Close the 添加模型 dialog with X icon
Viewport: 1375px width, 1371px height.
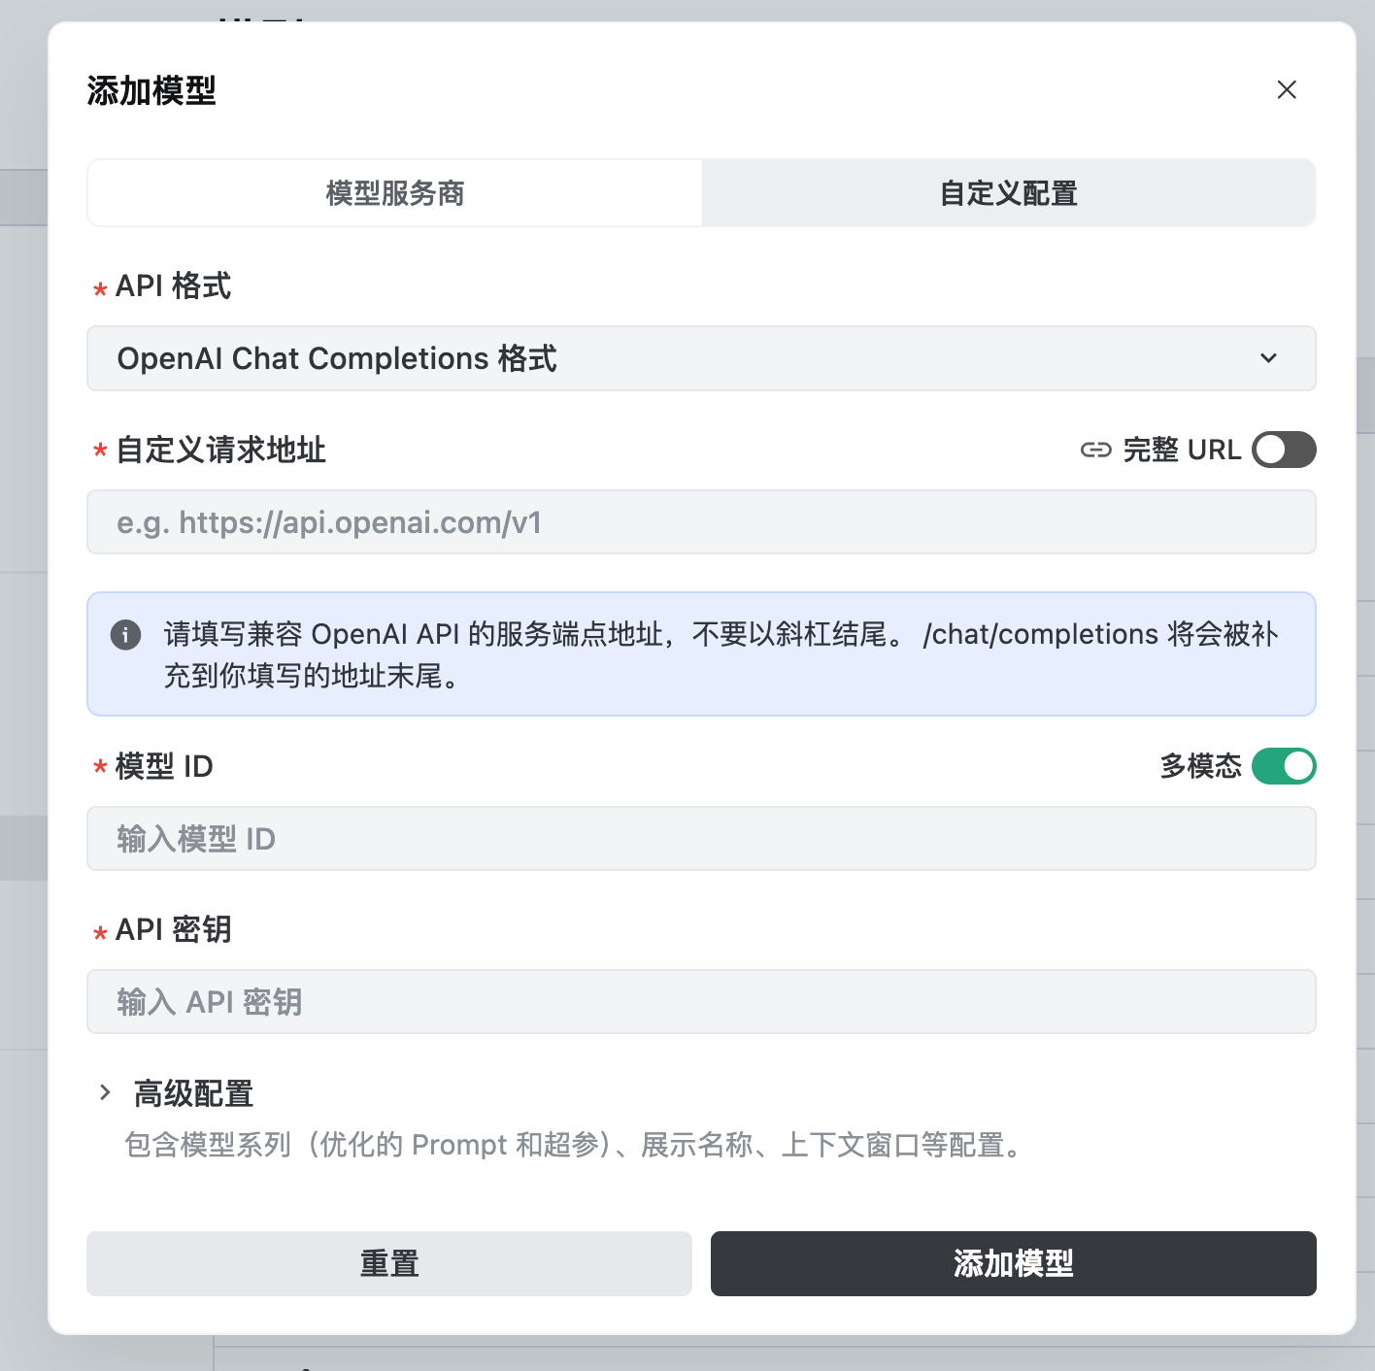click(1287, 89)
